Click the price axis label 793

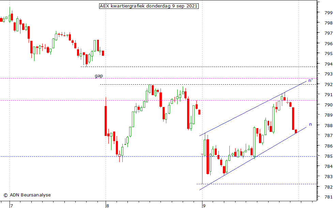[328, 74]
